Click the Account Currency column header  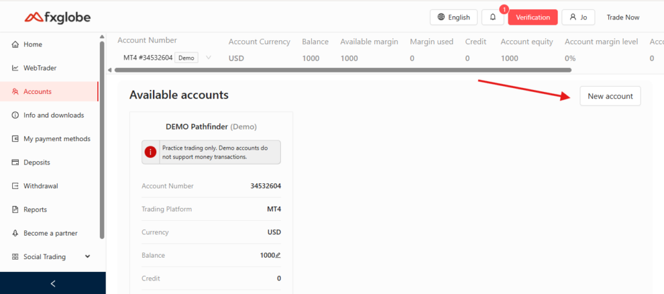point(259,42)
